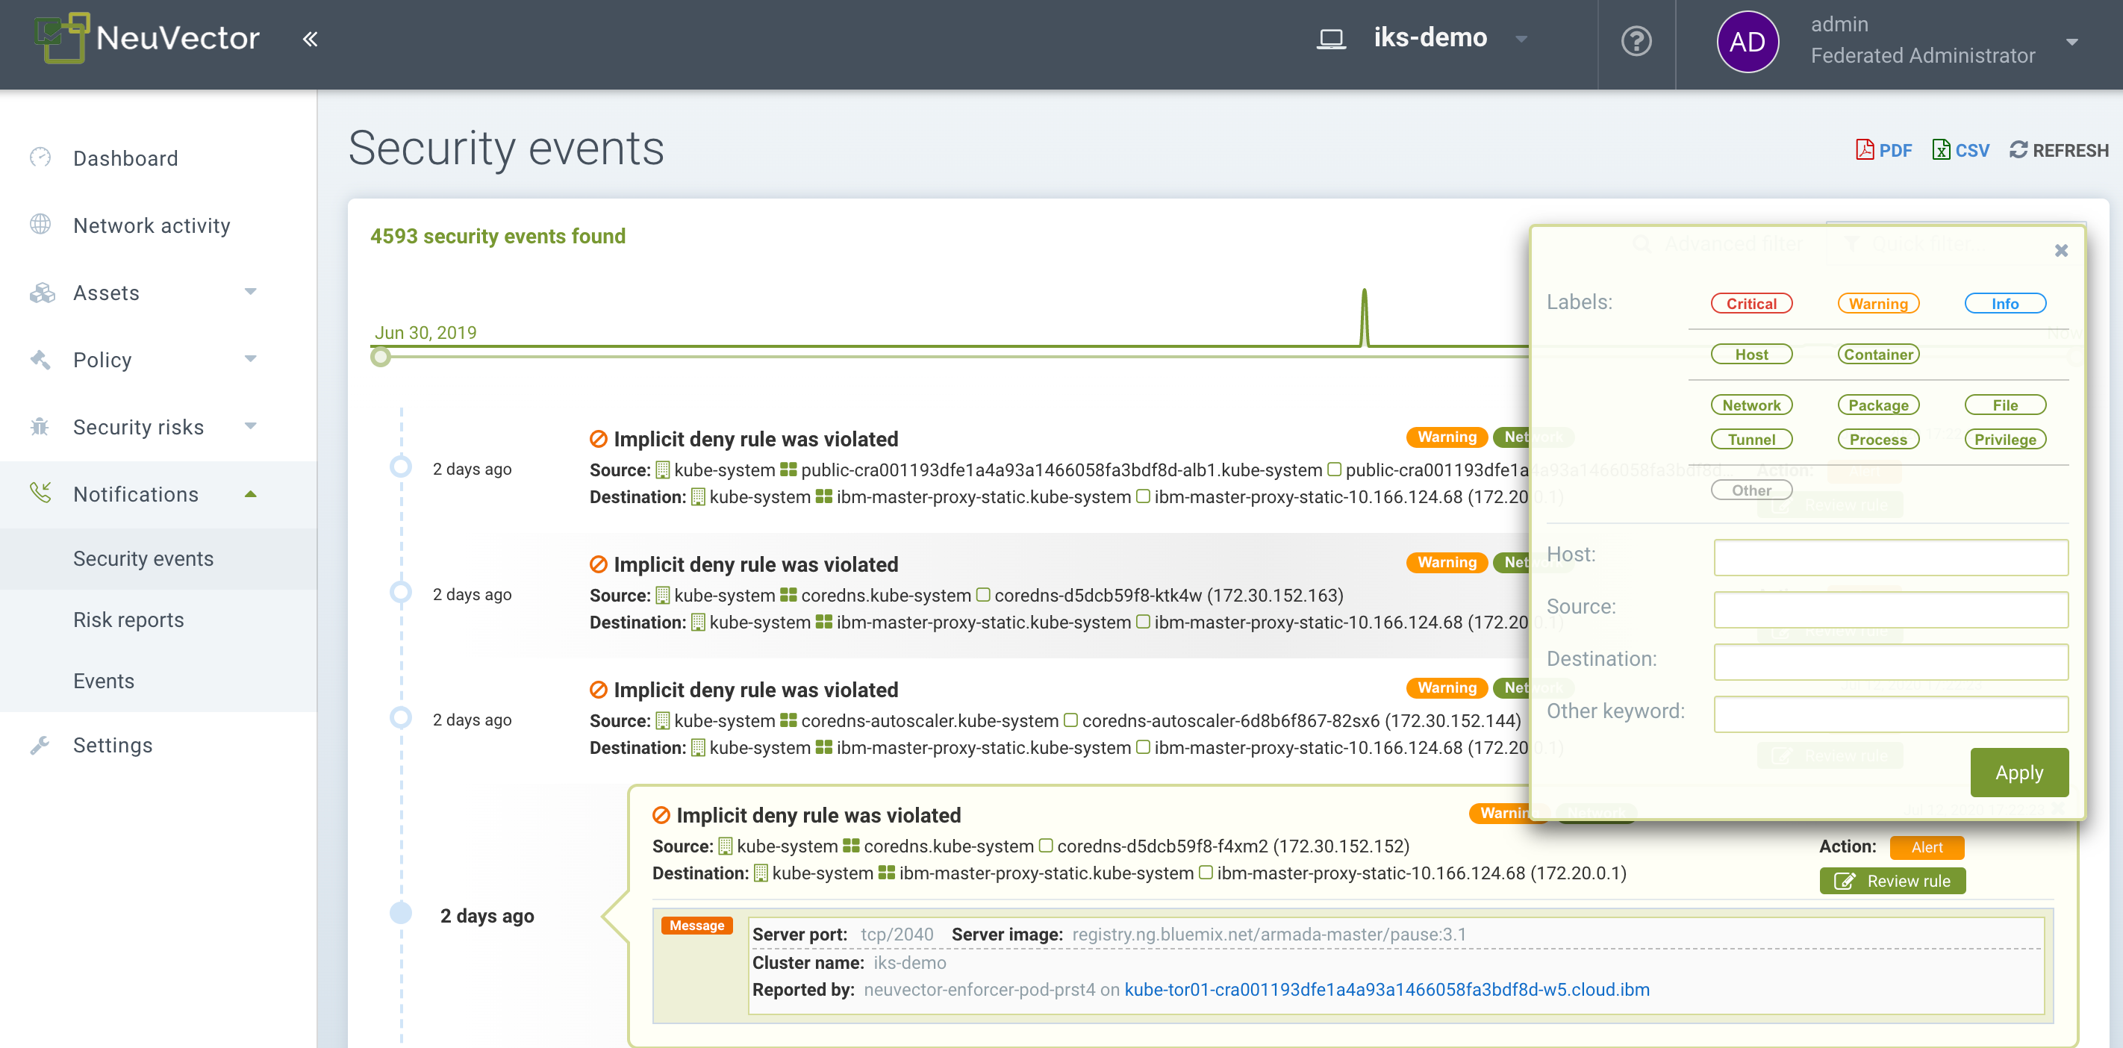Viewport: 2123px width, 1048px height.
Task: Click the Host filter input field
Action: (1891, 558)
